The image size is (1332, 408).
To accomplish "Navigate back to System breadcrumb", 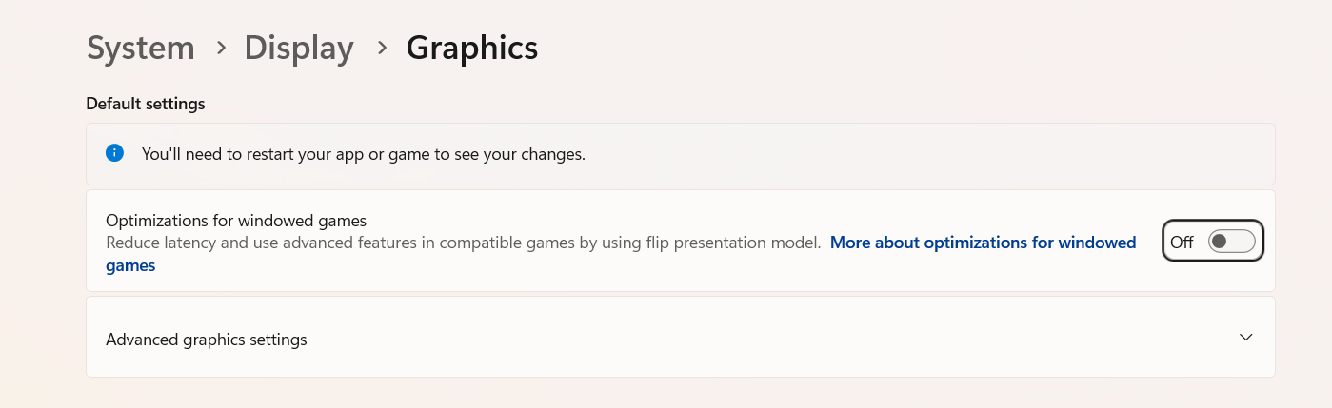I will [140, 48].
